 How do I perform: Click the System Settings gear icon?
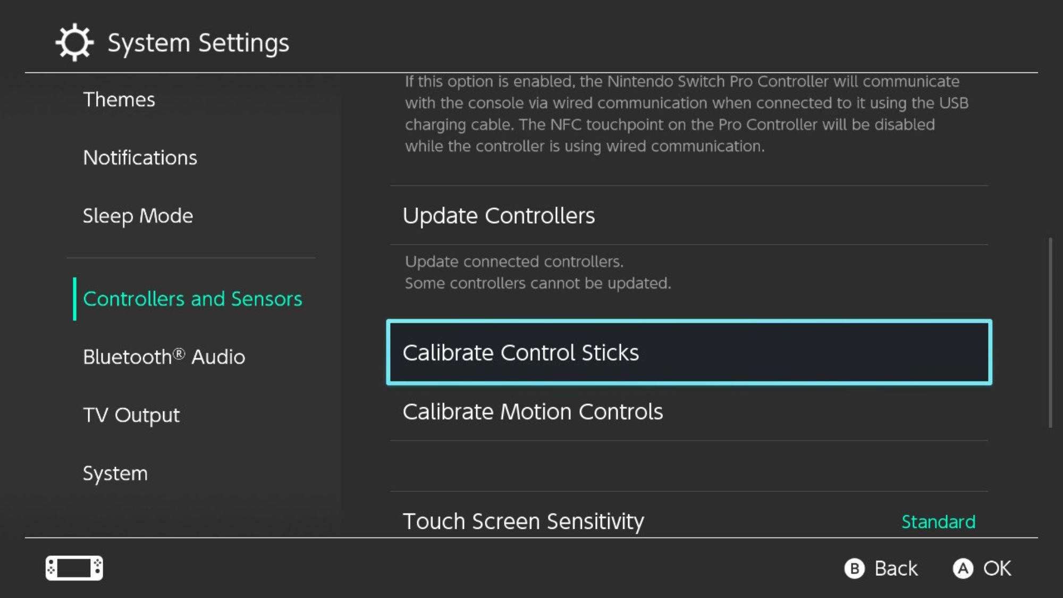coord(74,41)
